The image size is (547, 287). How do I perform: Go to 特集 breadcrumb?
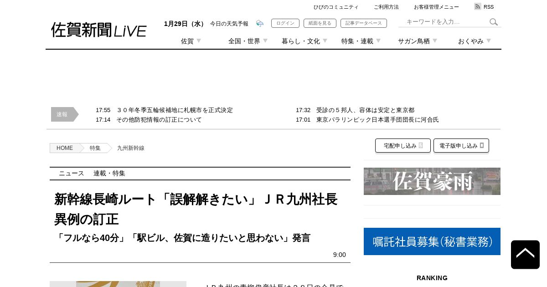pyautogui.click(x=95, y=148)
